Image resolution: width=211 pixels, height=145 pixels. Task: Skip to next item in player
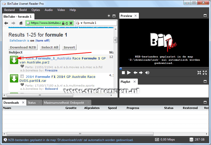[141, 73]
